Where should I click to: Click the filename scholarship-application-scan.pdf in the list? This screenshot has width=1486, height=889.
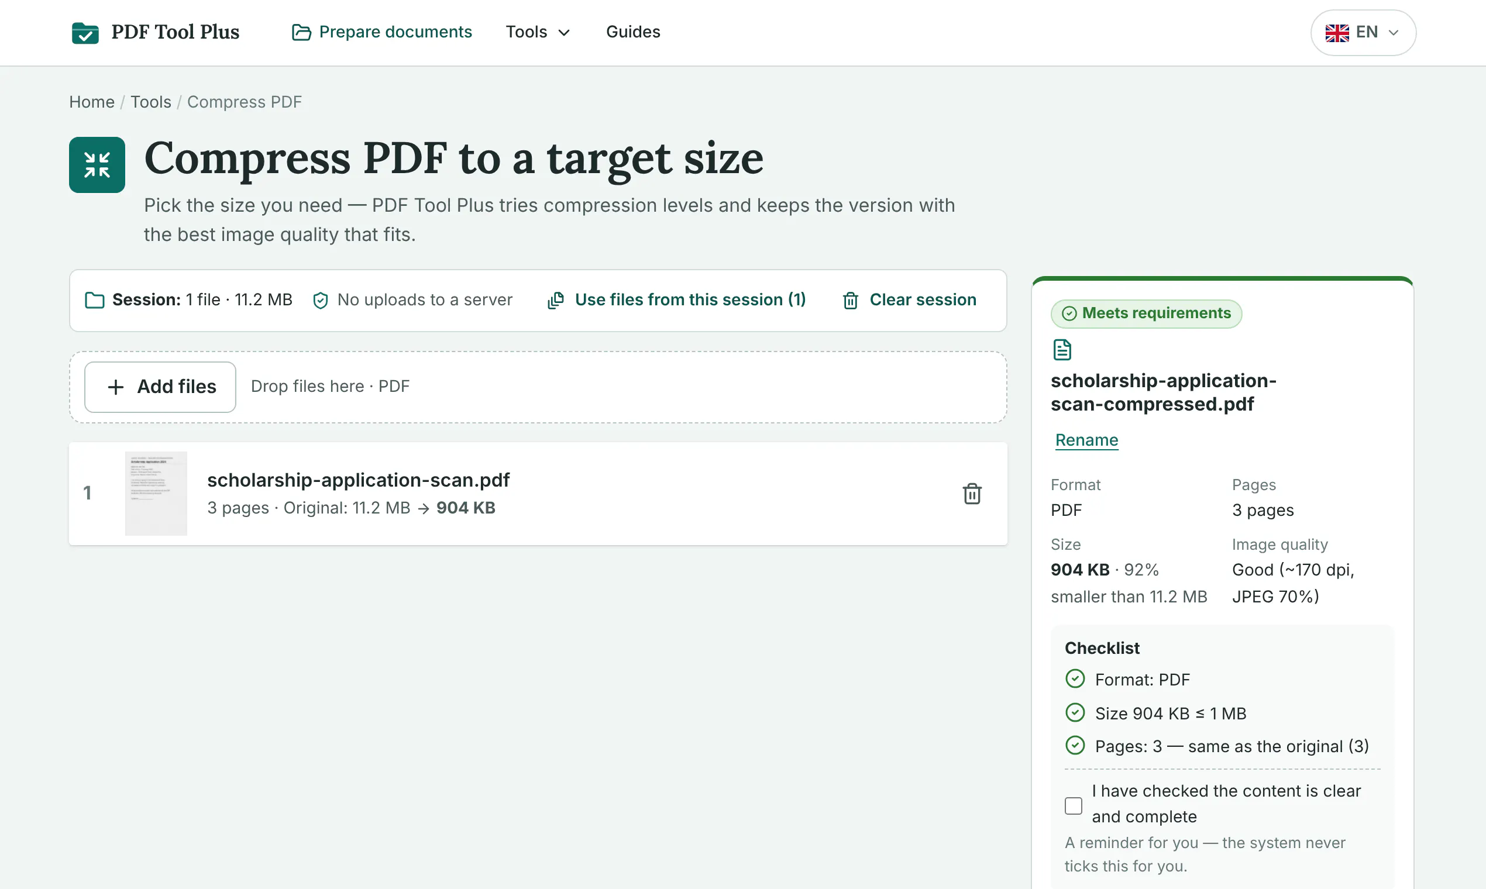(x=358, y=480)
